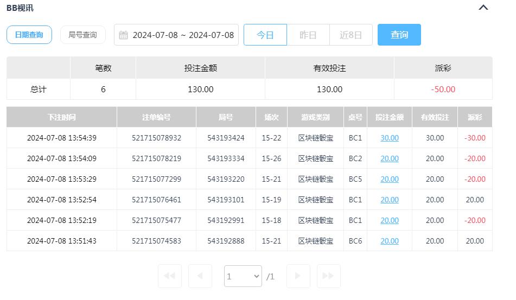
Task: Choose the 近8日 quick filter
Action: pos(351,35)
